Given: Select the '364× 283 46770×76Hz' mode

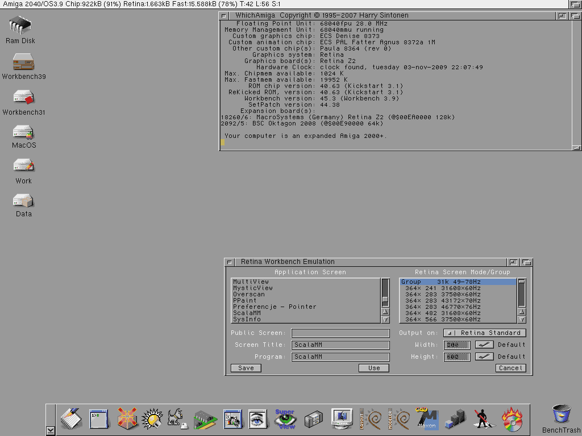Looking at the screenshot, I should click(458, 307).
